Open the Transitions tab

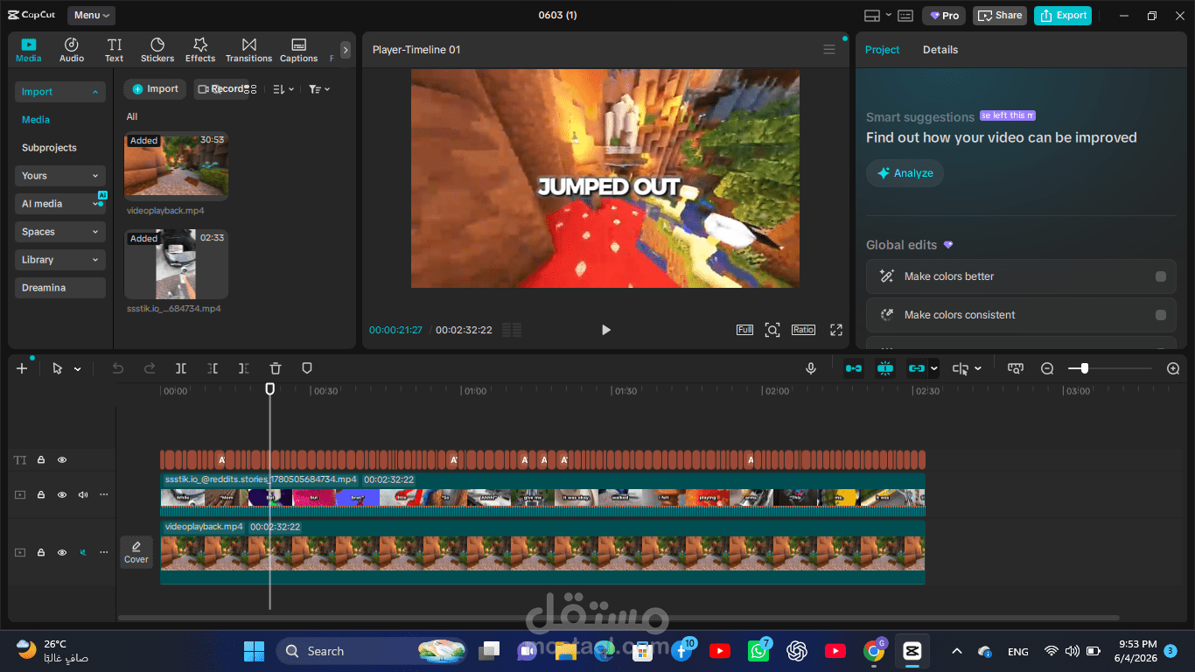249,51
